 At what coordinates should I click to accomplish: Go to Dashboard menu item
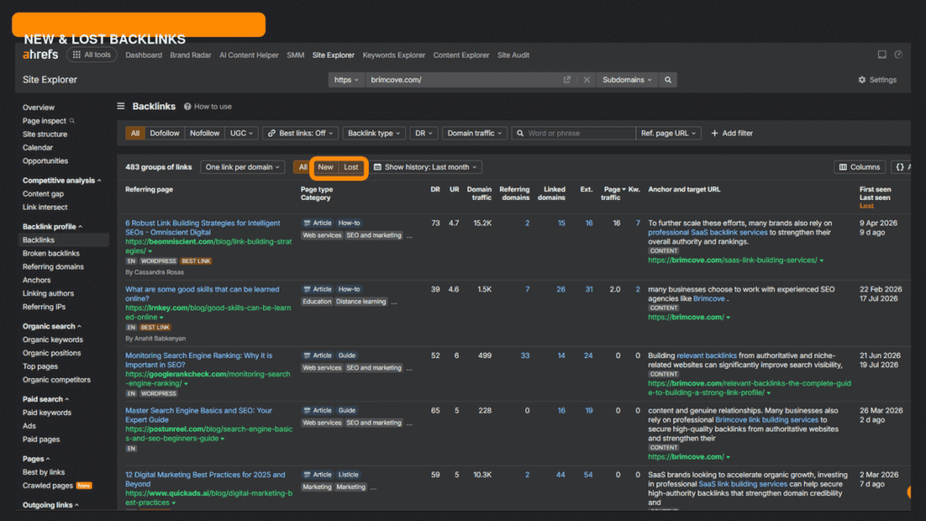click(144, 55)
